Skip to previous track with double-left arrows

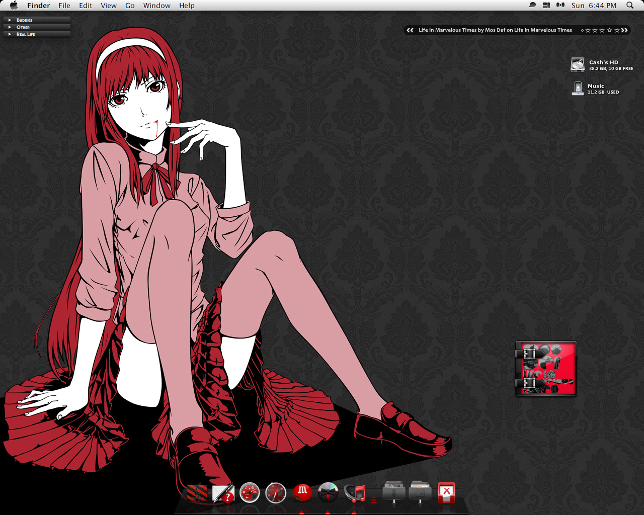(410, 30)
